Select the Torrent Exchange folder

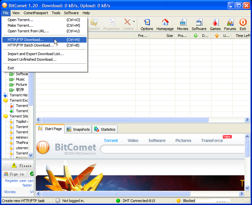click(x=16, y=100)
